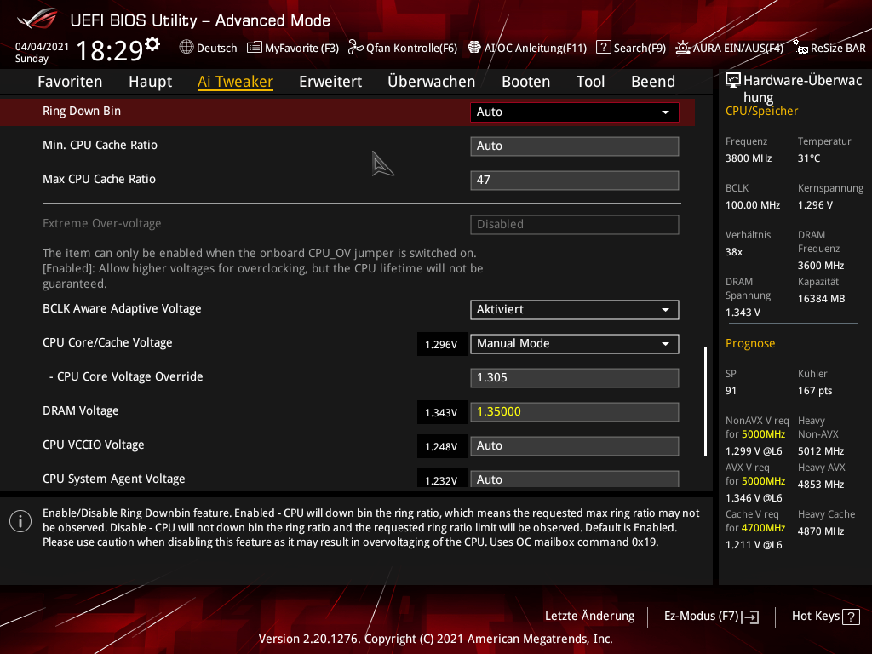Viewport: 872px width, 654px height.
Task: Select the CPU Core Voltage Override label
Action: [x=126, y=376]
